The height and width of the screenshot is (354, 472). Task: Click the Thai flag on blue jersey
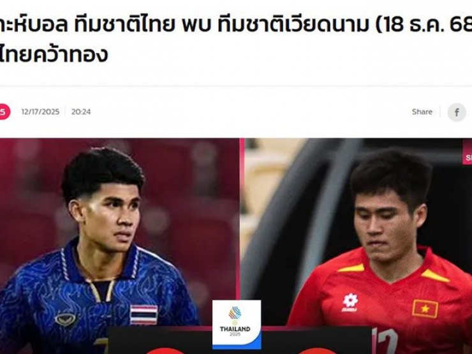144,314
